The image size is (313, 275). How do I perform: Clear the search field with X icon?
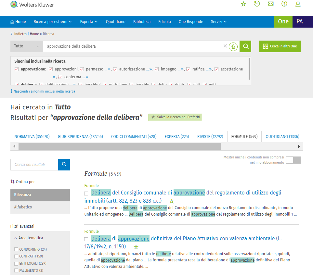click(x=225, y=46)
